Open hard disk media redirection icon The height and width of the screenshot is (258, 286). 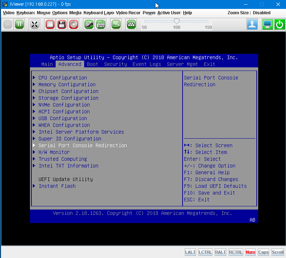(x=50, y=25)
